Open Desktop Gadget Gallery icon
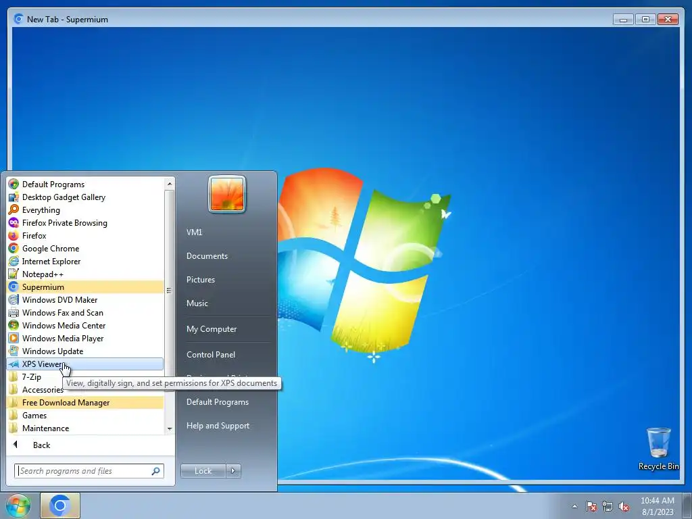Viewport: 692px width, 519px height. point(14,197)
